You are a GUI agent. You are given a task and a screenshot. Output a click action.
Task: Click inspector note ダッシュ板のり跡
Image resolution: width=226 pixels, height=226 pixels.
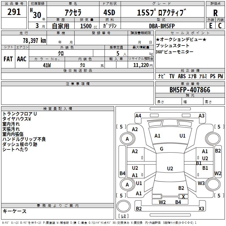[x=20, y=144]
